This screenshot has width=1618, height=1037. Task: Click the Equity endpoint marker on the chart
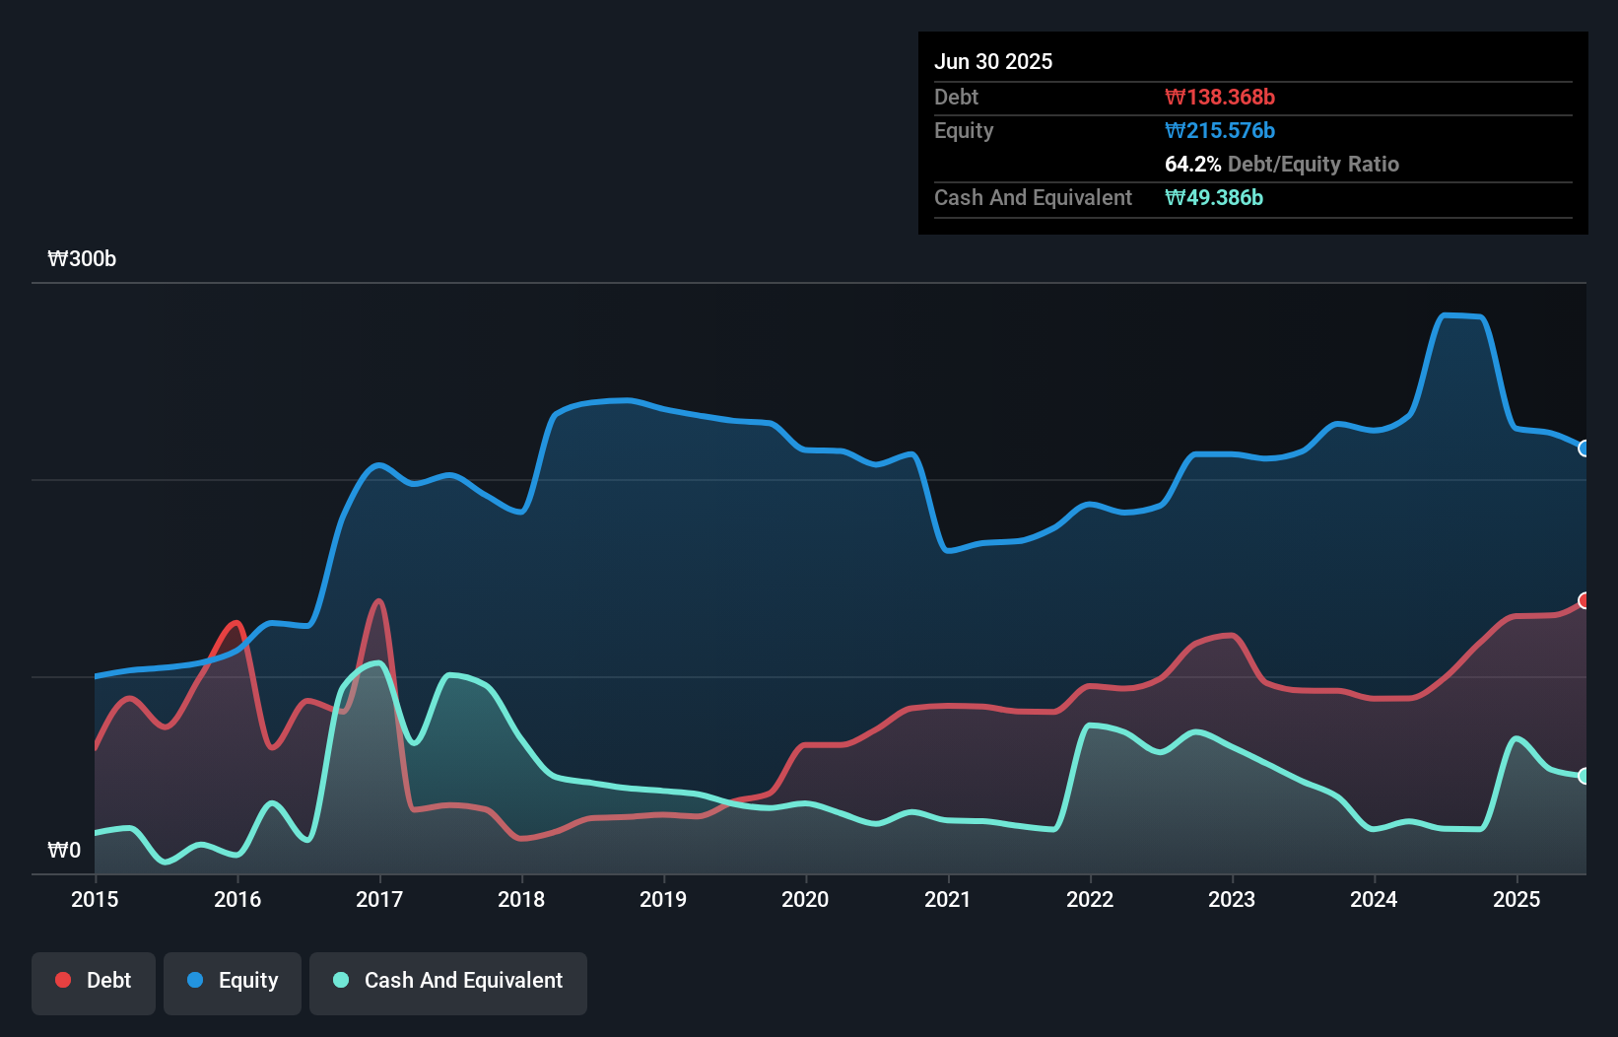tap(1584, 449)
